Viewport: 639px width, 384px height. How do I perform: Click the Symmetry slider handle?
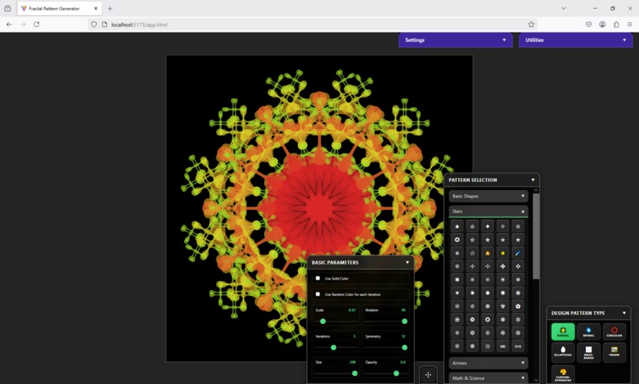click(x=404, y=348)
